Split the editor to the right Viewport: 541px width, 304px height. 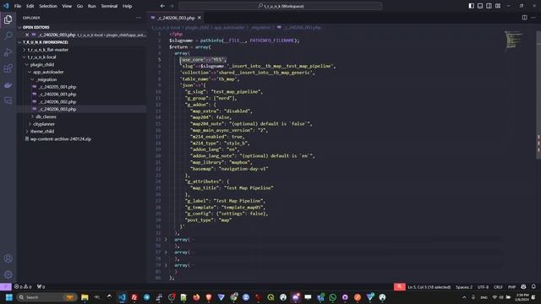[x=524, y=18]
